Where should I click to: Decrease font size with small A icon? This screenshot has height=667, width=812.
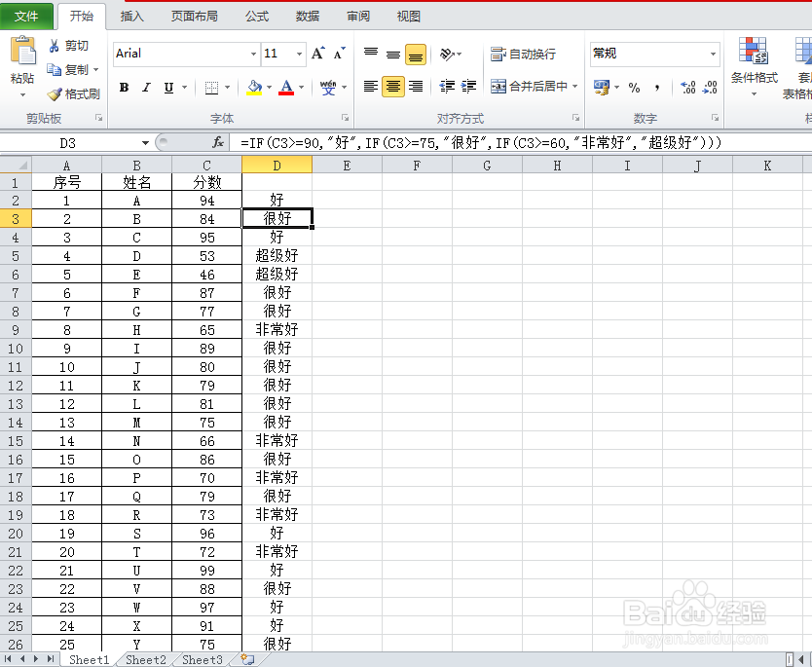pyautogui.click(x=339, y=53)
